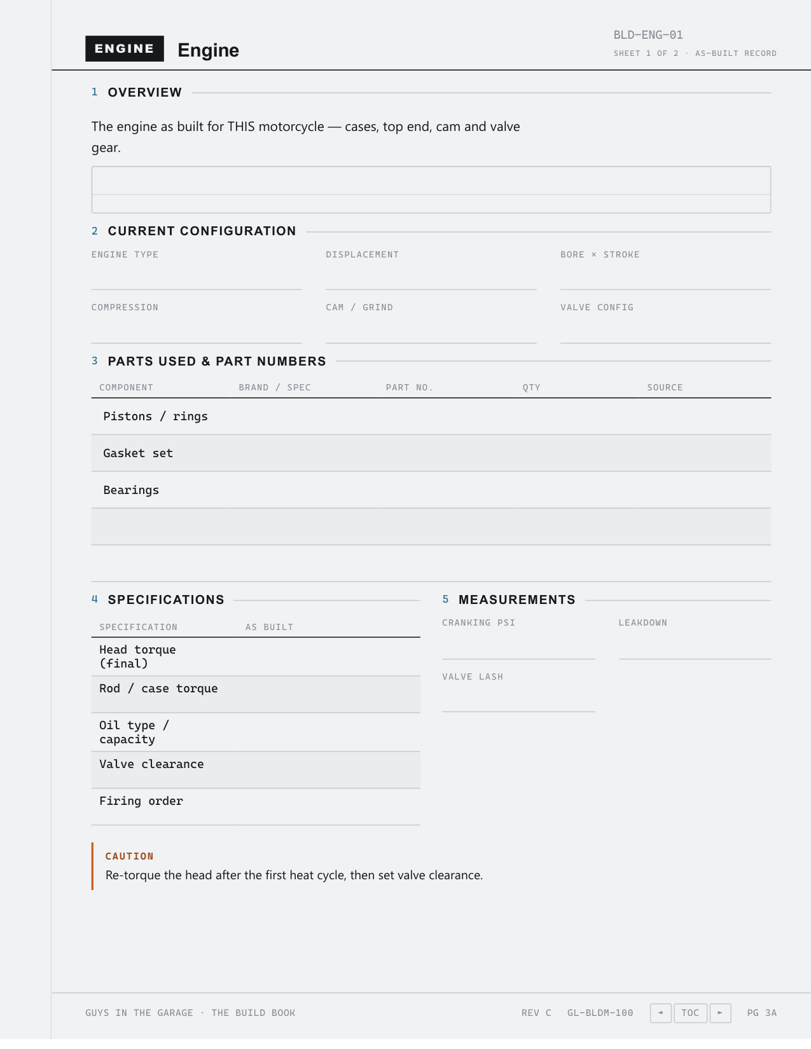This screenshot has height=1049, width=811.
Task: Click the Bearings row part number cell
Action: (447, 490)
